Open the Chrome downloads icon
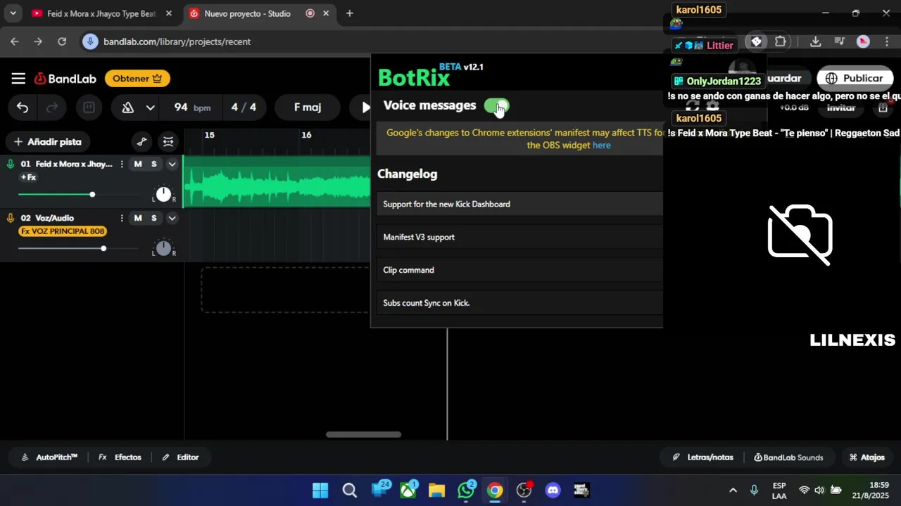The image size is (901, 506). click(x=815, y=41)
